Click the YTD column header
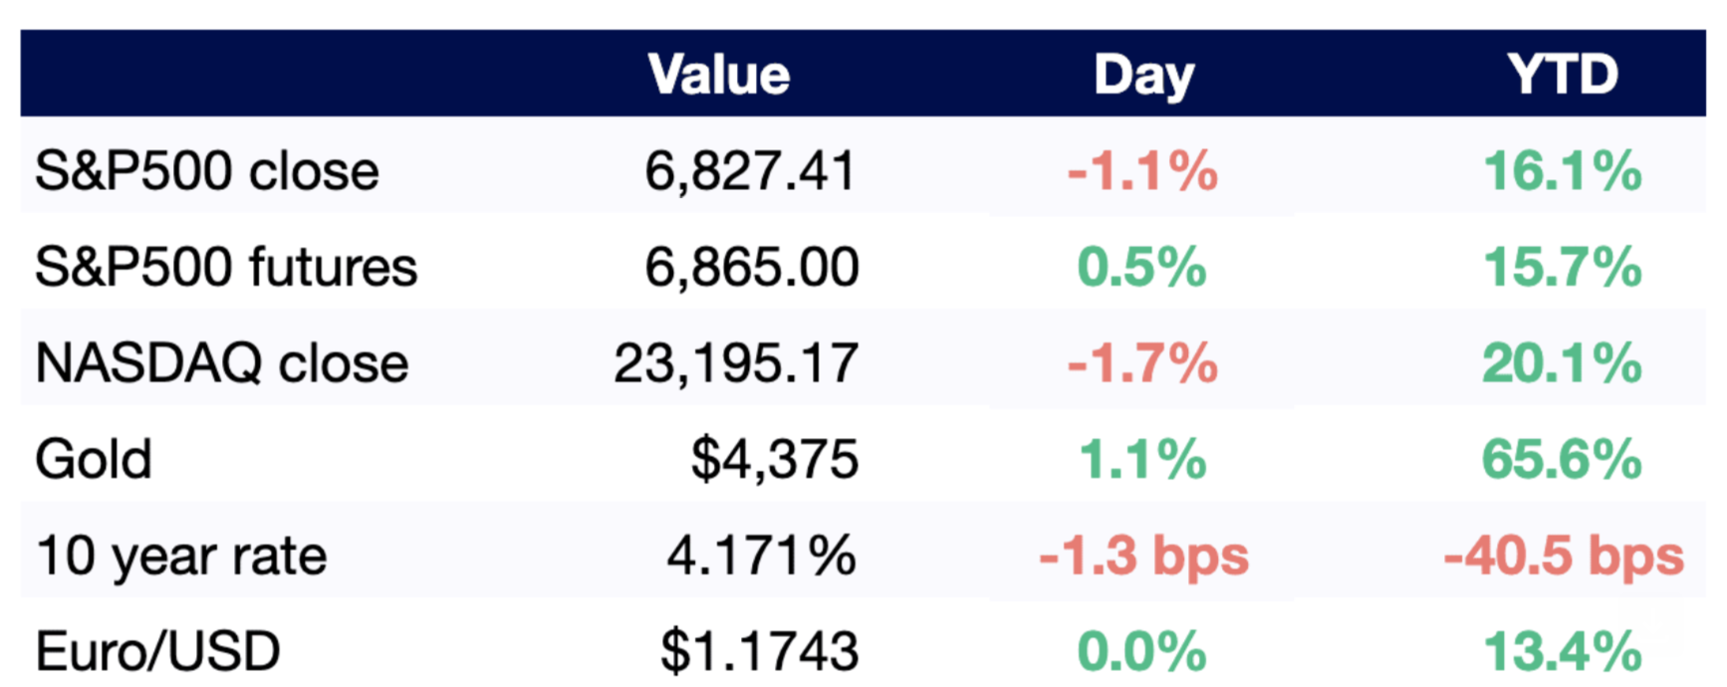The width and height of the screenshot is (1727, 687). pos(1562,75)
